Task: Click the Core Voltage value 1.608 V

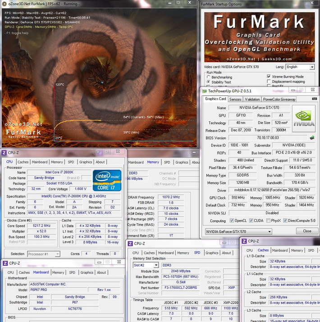Action: (x=80, y=189)
